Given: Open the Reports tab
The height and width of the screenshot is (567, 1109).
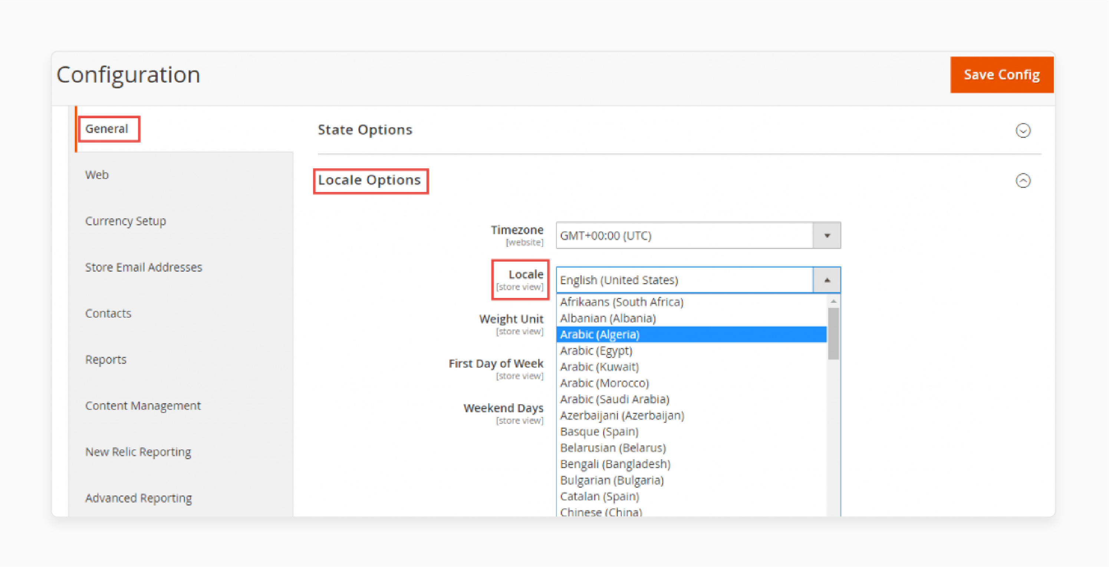Looking at the screenshot, I should (x=105, y=359).
